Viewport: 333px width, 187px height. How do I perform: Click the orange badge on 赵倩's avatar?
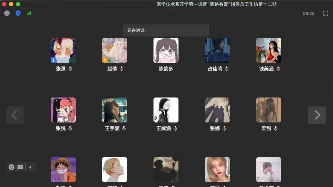tap(105, 60)
